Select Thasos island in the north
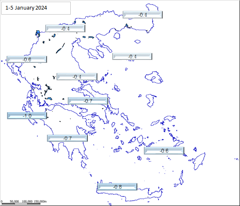The image size is (240, 206). [117, 36]
